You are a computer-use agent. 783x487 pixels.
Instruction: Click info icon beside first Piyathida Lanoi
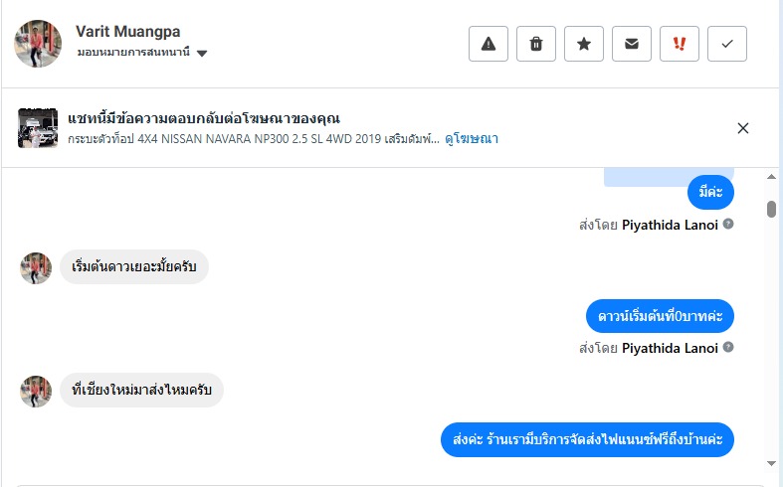coord(728,224)
